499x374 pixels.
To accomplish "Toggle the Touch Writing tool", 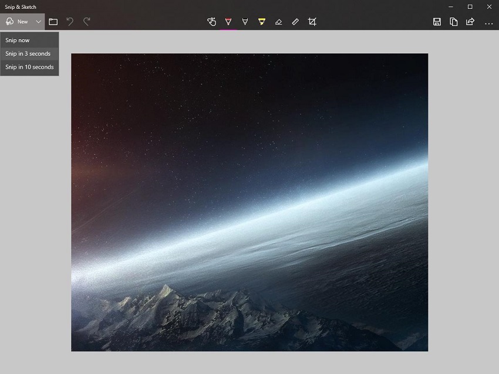I will click(x=212, y=22).
